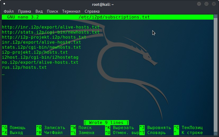This screenshot has width=219, height=137.
Task: Click the ^O Записать shortcut hint
Action: [x=51, y=128]
